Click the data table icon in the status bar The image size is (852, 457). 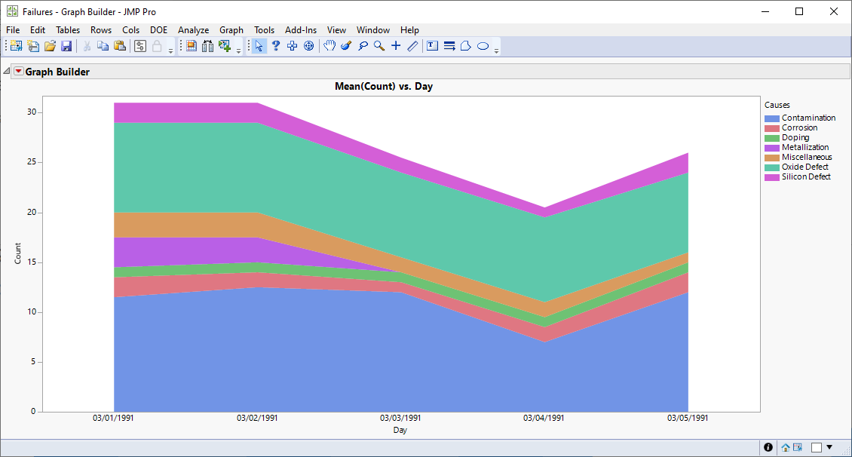click(798, 447)
